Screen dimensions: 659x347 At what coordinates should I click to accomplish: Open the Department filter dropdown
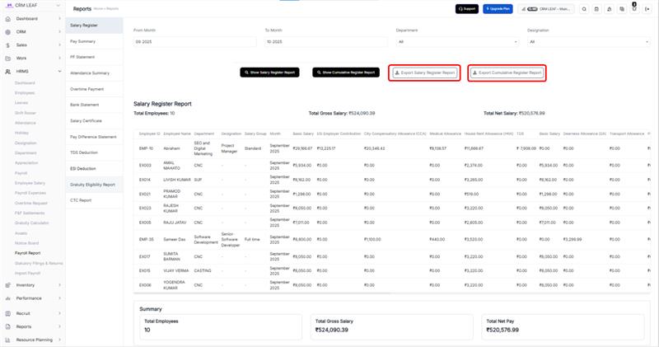click(457, 42)
